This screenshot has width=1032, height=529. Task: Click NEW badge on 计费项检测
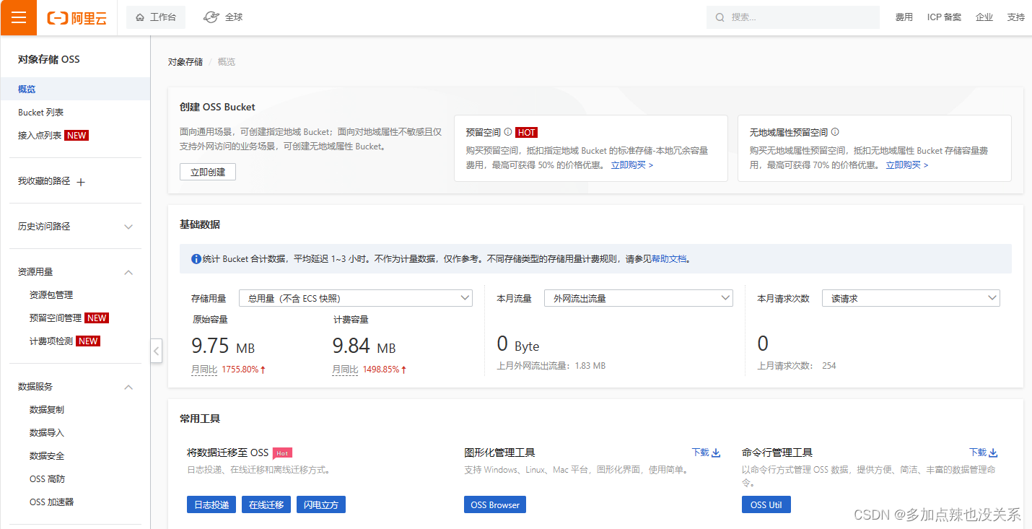click(88, 341)
